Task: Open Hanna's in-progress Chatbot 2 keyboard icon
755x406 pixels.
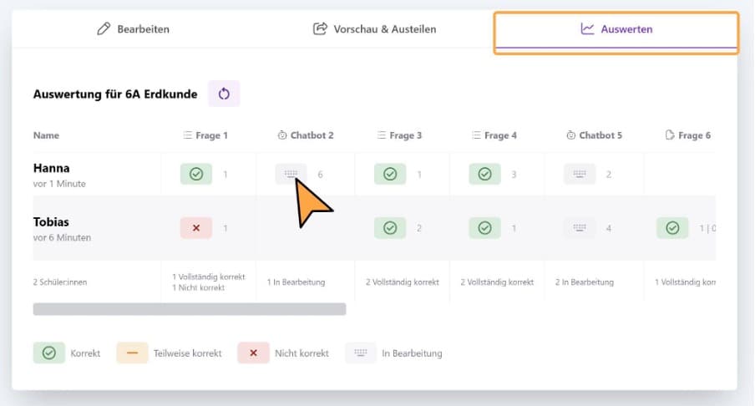Action: pyautogui.click(x=291, y=174)
